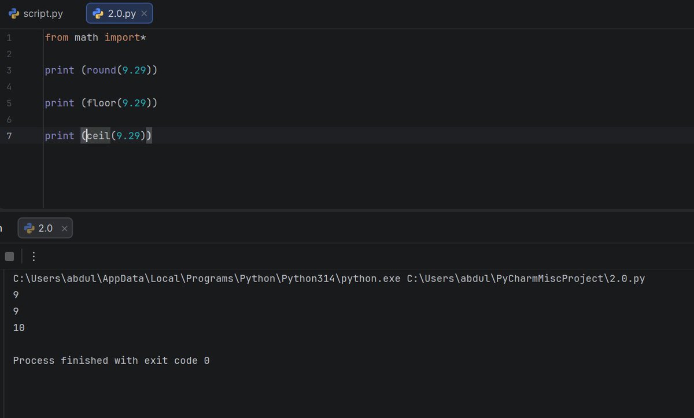Click the Python icon on script.py tab
The width and height of the screenshot is (694, 418).
(x=13, y=13)
